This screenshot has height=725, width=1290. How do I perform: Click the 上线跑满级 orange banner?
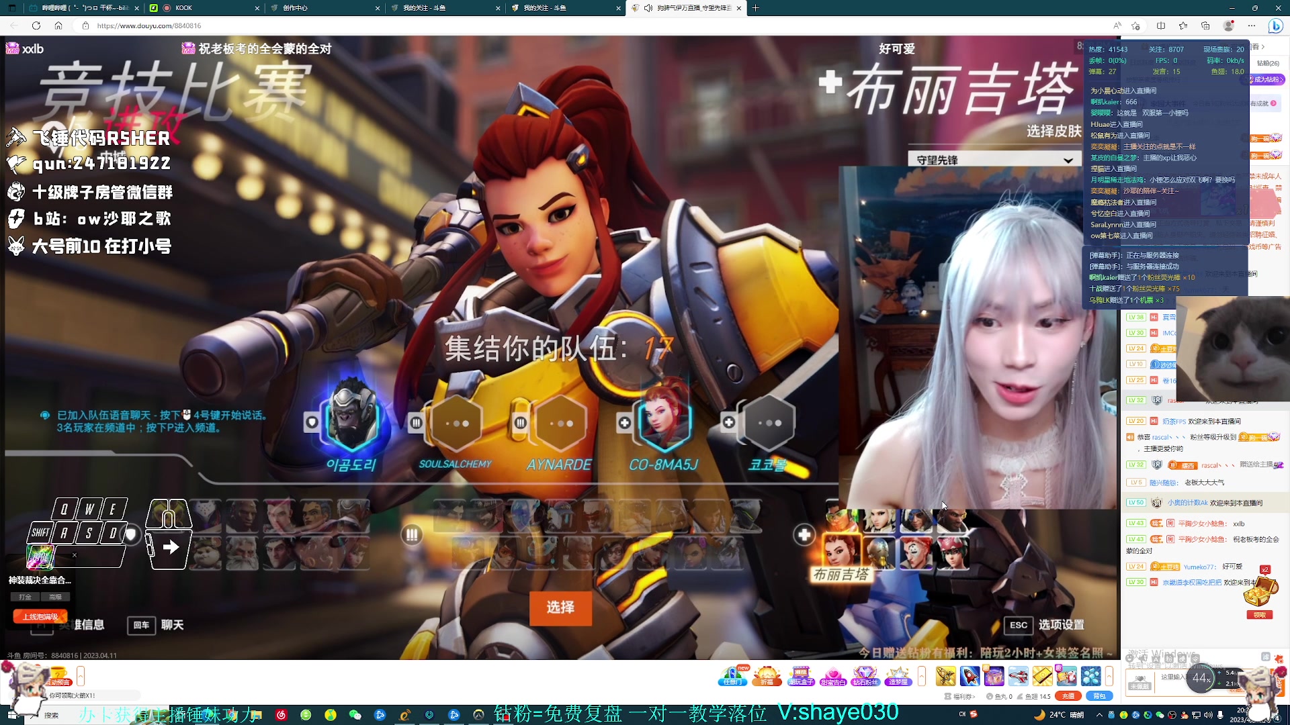(x=40, y=616)
